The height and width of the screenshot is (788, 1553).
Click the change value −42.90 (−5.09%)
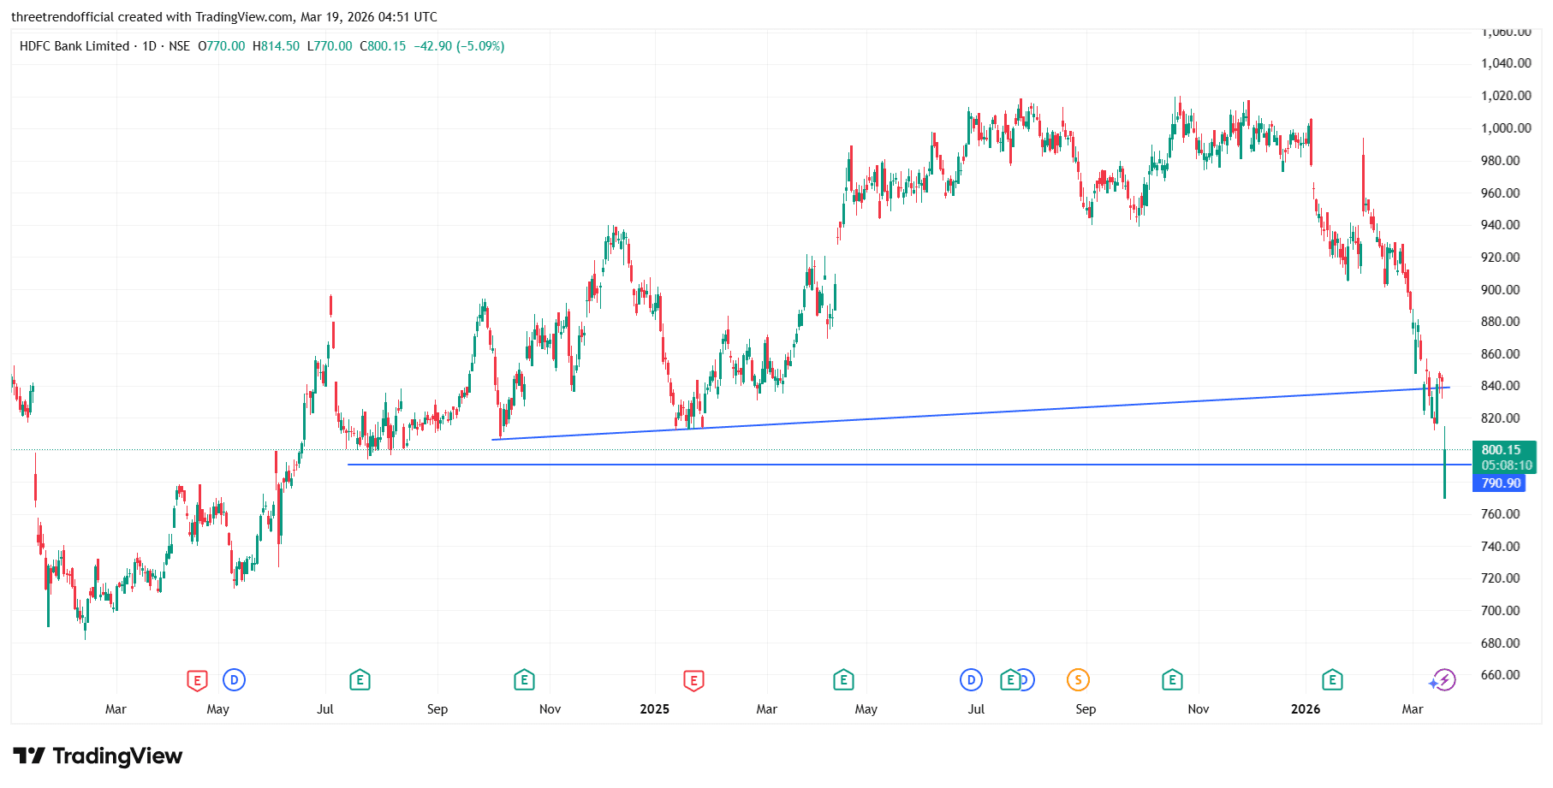[460, 46]
